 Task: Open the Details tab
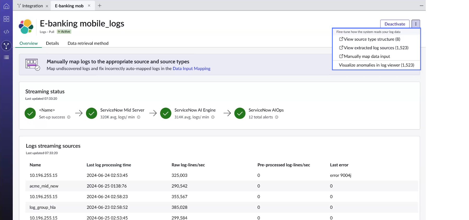click(x=52, y=43)
